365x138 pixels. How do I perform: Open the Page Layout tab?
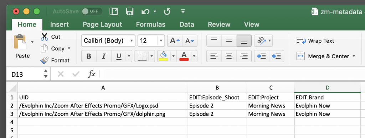pos(102,24)
